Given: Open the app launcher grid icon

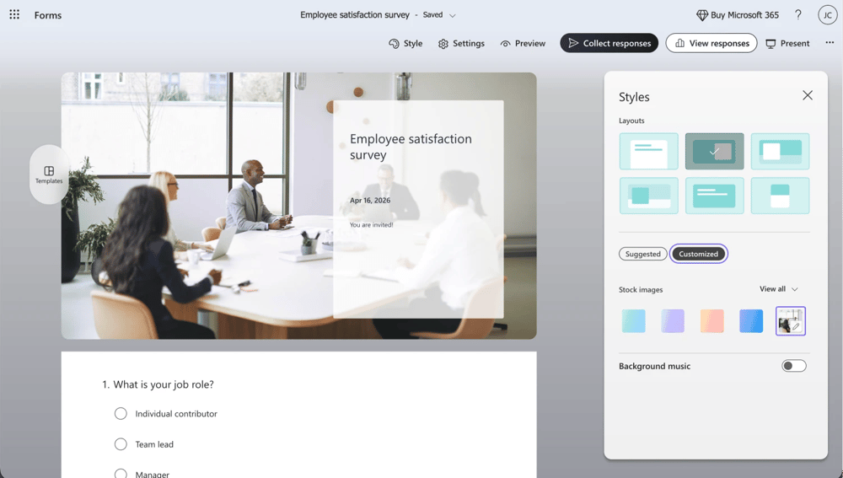Looking at the screenshot, I should pyautogui.click(x=14, y=15).
